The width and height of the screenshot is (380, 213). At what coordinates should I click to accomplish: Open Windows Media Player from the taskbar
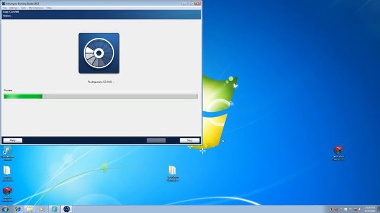tap(42, 209)
